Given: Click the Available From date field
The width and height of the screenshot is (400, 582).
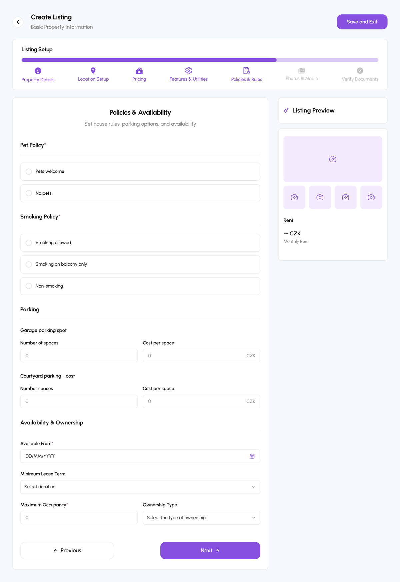Looking at the screenshot, I should 140,456.
